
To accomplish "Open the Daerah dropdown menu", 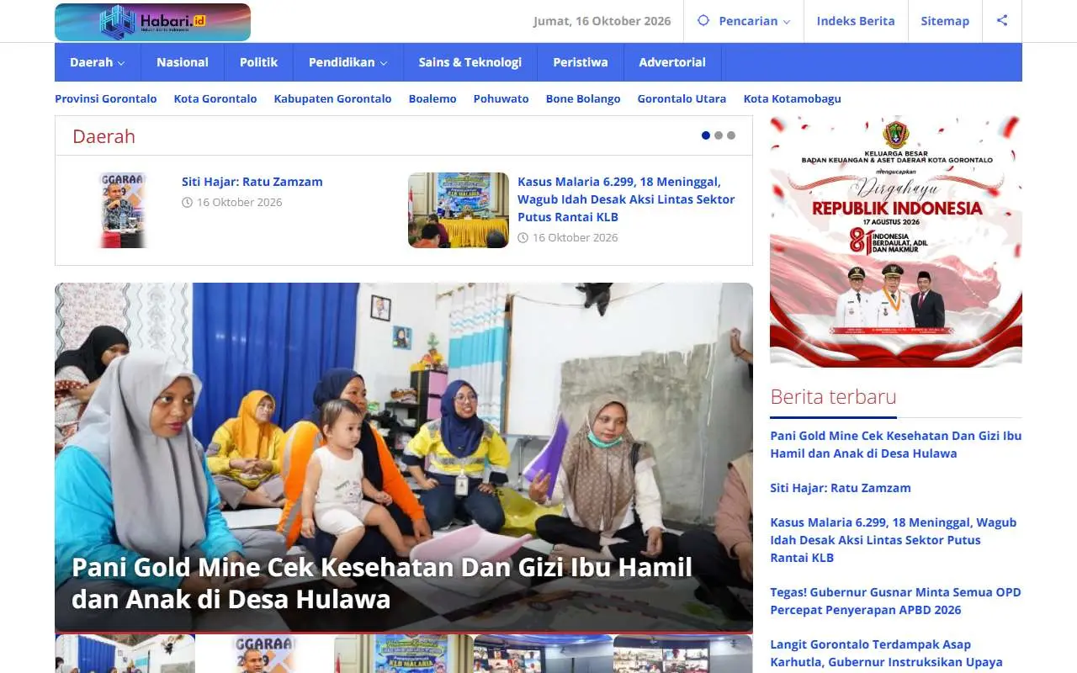I will (98, 62).
